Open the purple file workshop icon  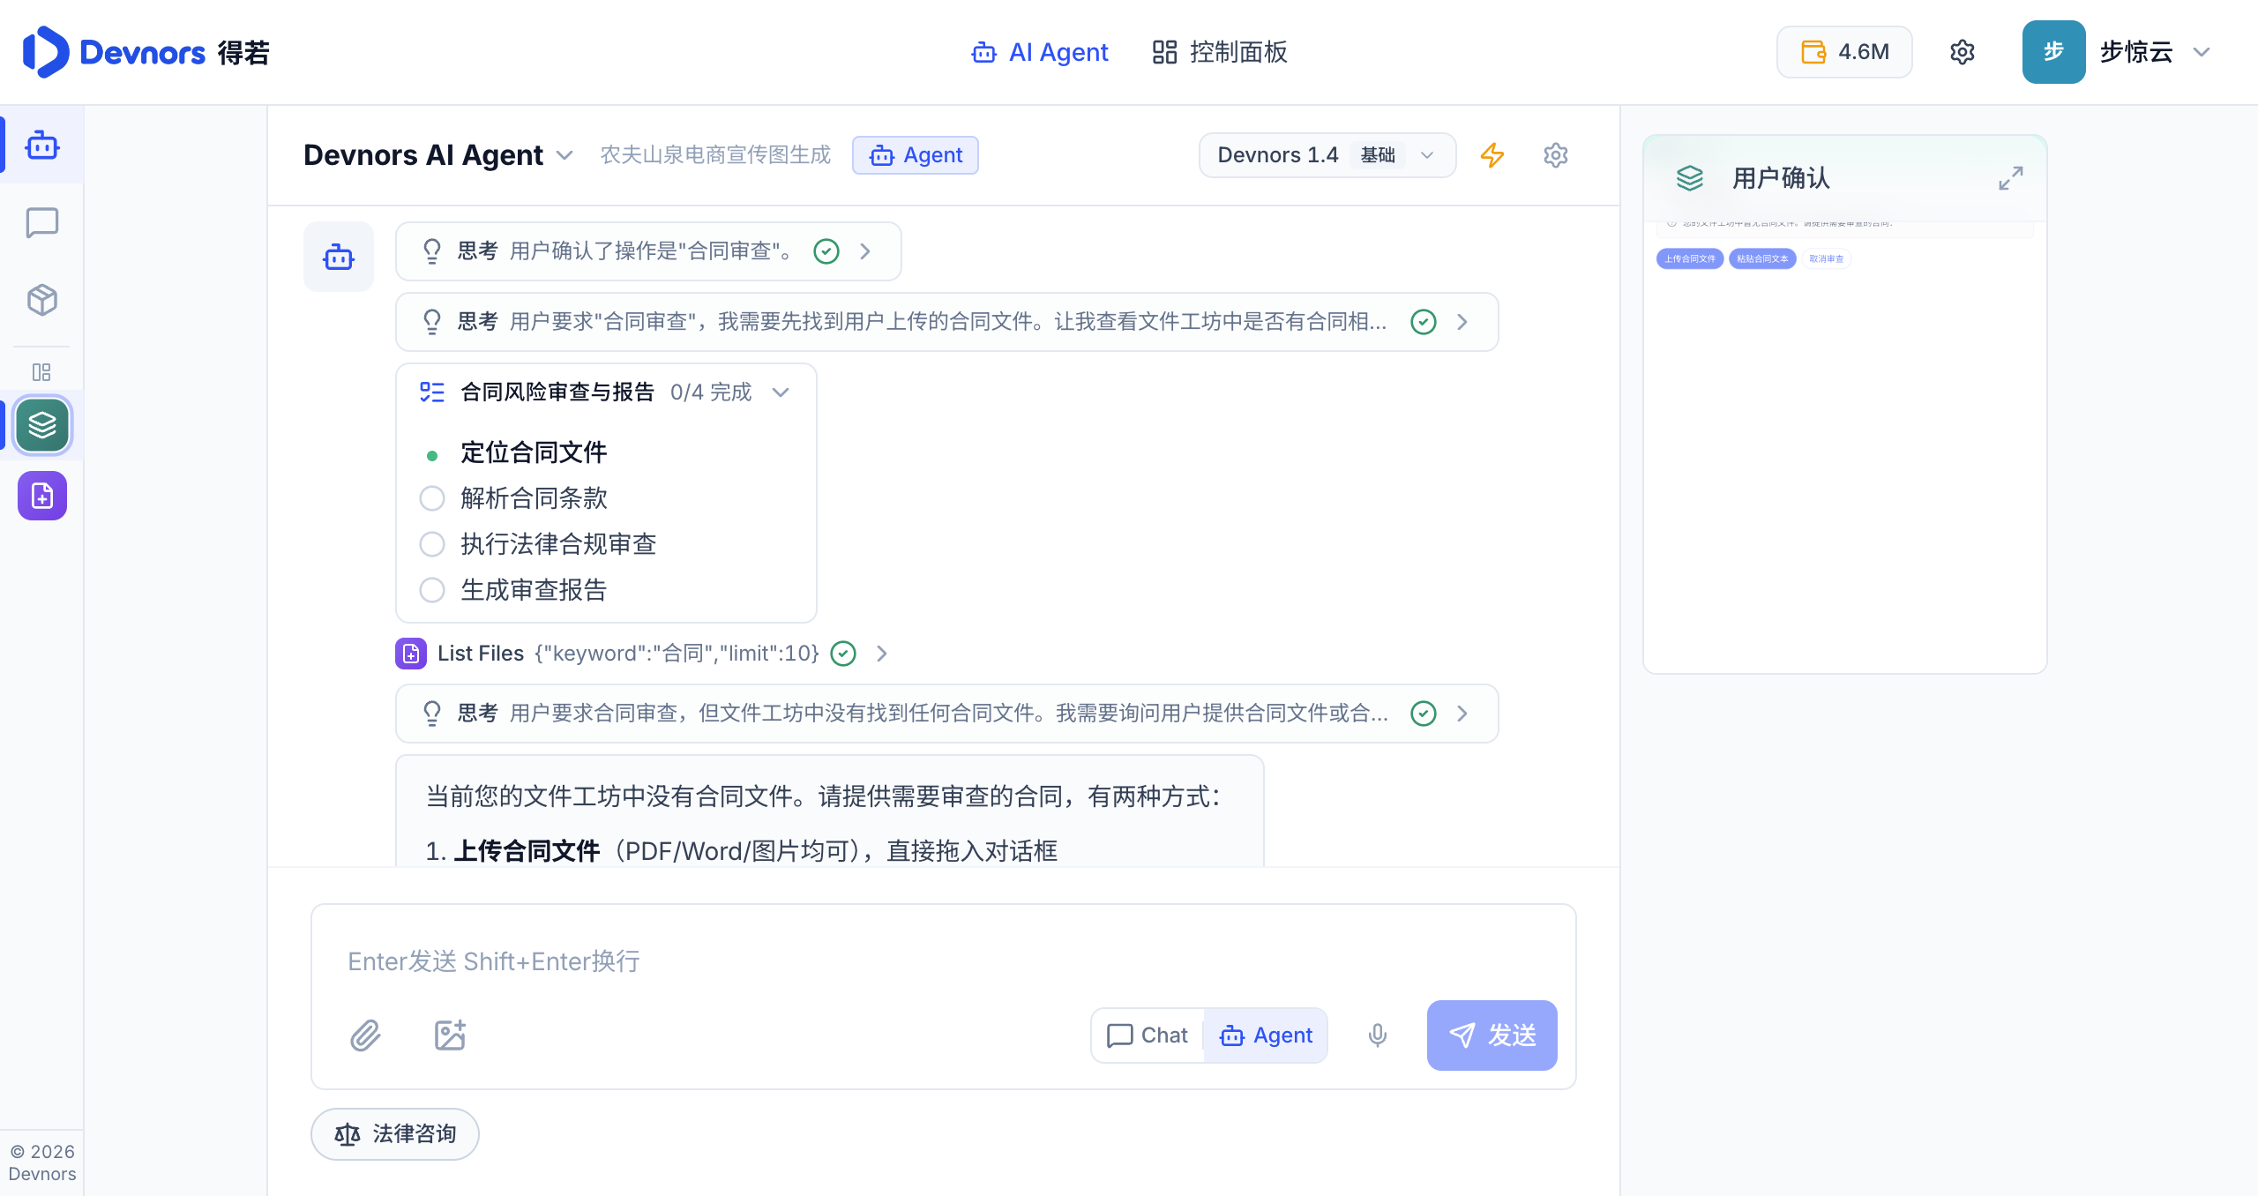point(41,496)
